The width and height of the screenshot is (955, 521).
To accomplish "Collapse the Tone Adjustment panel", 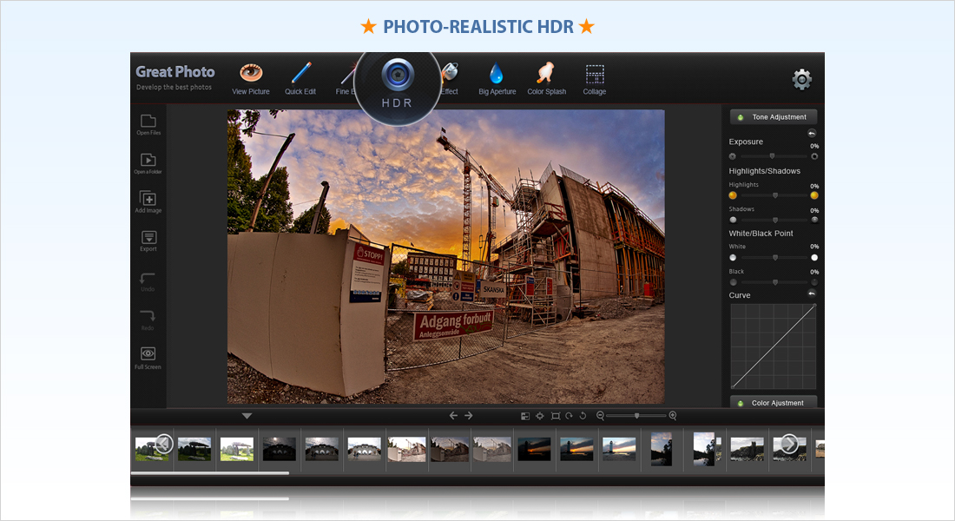I will (773, 117).
